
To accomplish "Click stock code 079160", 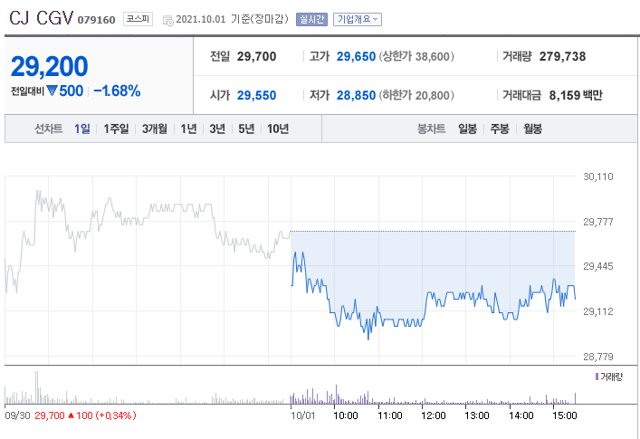I will tap(96, 20).
